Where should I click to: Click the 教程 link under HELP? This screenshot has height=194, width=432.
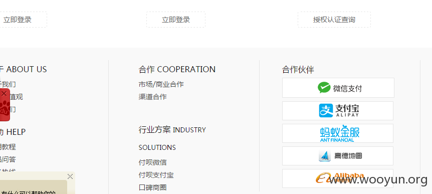[8, 147]
